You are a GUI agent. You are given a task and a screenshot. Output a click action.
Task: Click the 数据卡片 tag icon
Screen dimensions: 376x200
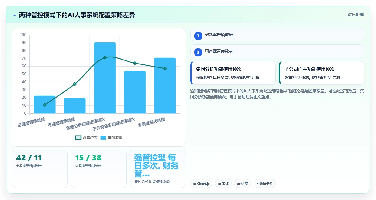[x=257, y=184]
